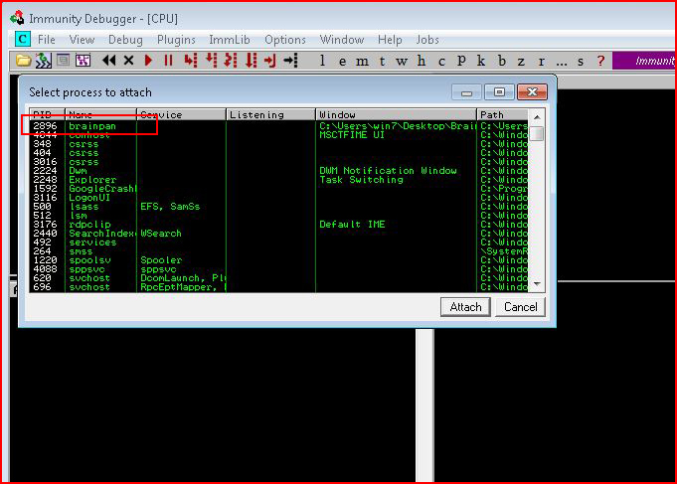Viewport: 677px width, 484px height.
Task: Restart program with the rewind icon
Action: 108,61
